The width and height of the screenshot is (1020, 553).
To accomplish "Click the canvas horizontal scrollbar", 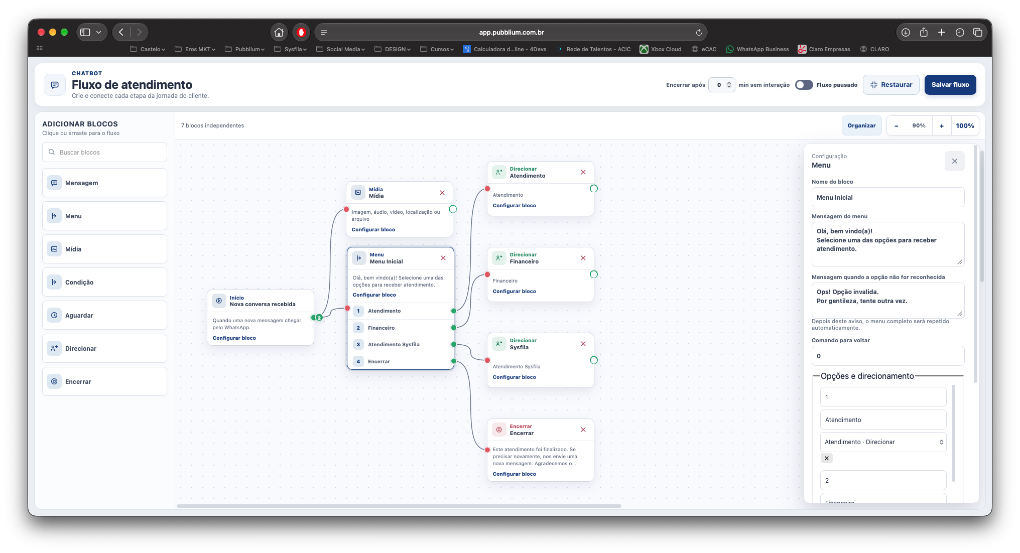I will [399, 506].
